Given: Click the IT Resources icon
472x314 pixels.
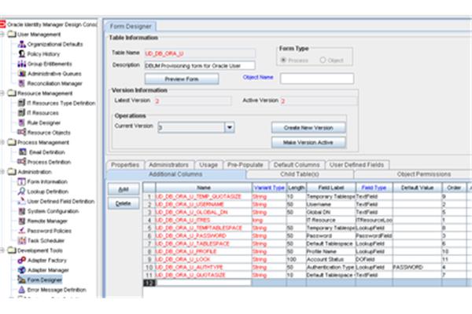Looking at the screenshot, I should pos(22,113).
